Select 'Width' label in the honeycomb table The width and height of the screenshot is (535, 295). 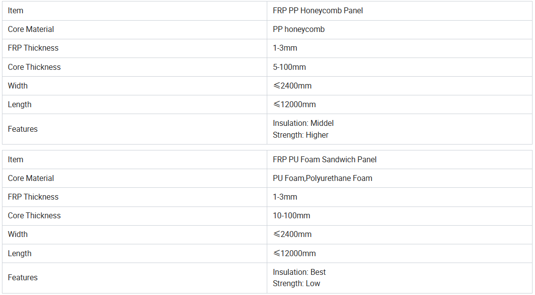[x=18, y=86]
